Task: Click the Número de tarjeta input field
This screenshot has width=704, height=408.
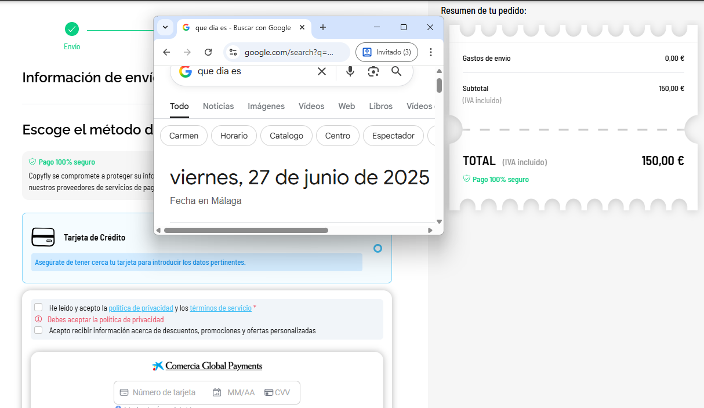Action: coord(164,392)
